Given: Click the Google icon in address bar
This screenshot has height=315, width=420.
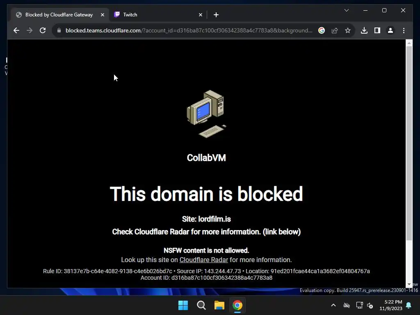Looking at the screenshot, I should pos(322,30).
